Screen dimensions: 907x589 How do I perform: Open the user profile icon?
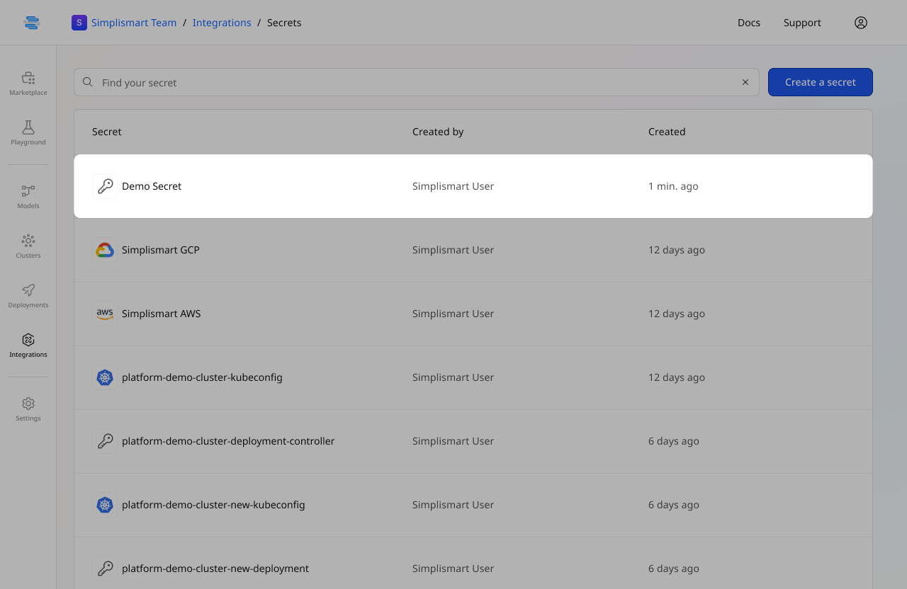coord(861,23)
